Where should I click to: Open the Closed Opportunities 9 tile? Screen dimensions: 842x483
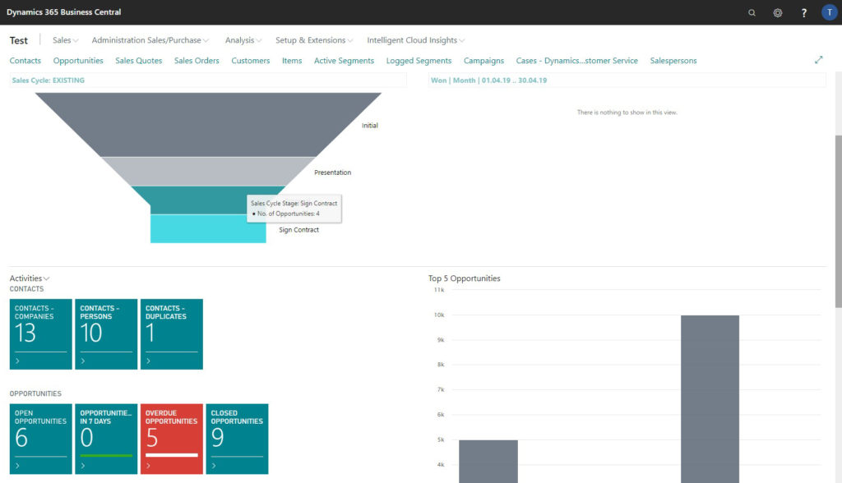238,439
